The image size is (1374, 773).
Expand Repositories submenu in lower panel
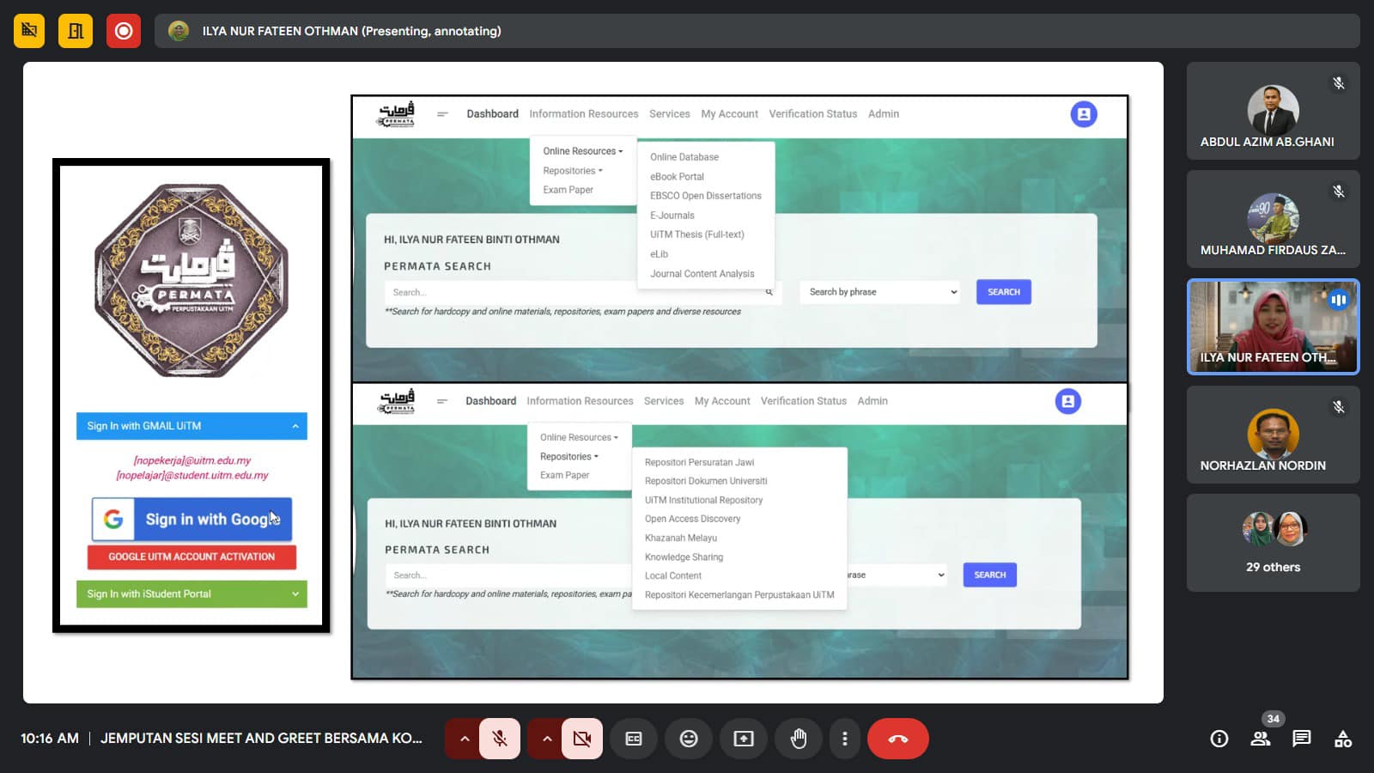click(568, 457)
